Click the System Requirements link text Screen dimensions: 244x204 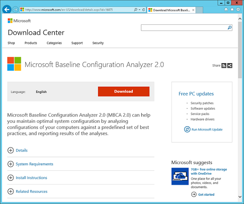pyautogui.click(x=34, y=164)
